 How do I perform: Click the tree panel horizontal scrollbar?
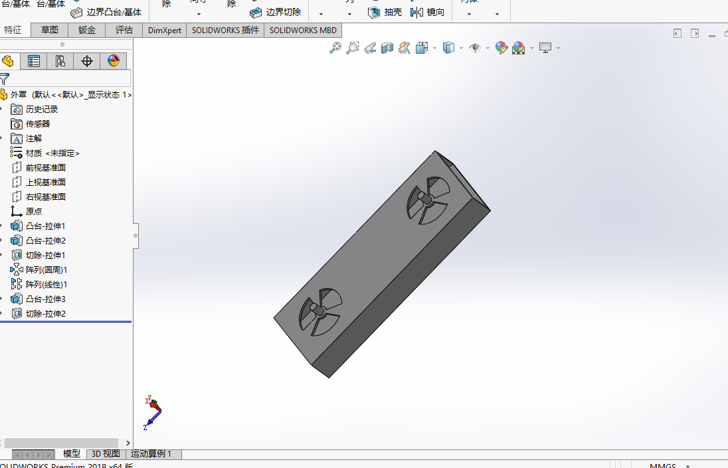tap(61, 443)
